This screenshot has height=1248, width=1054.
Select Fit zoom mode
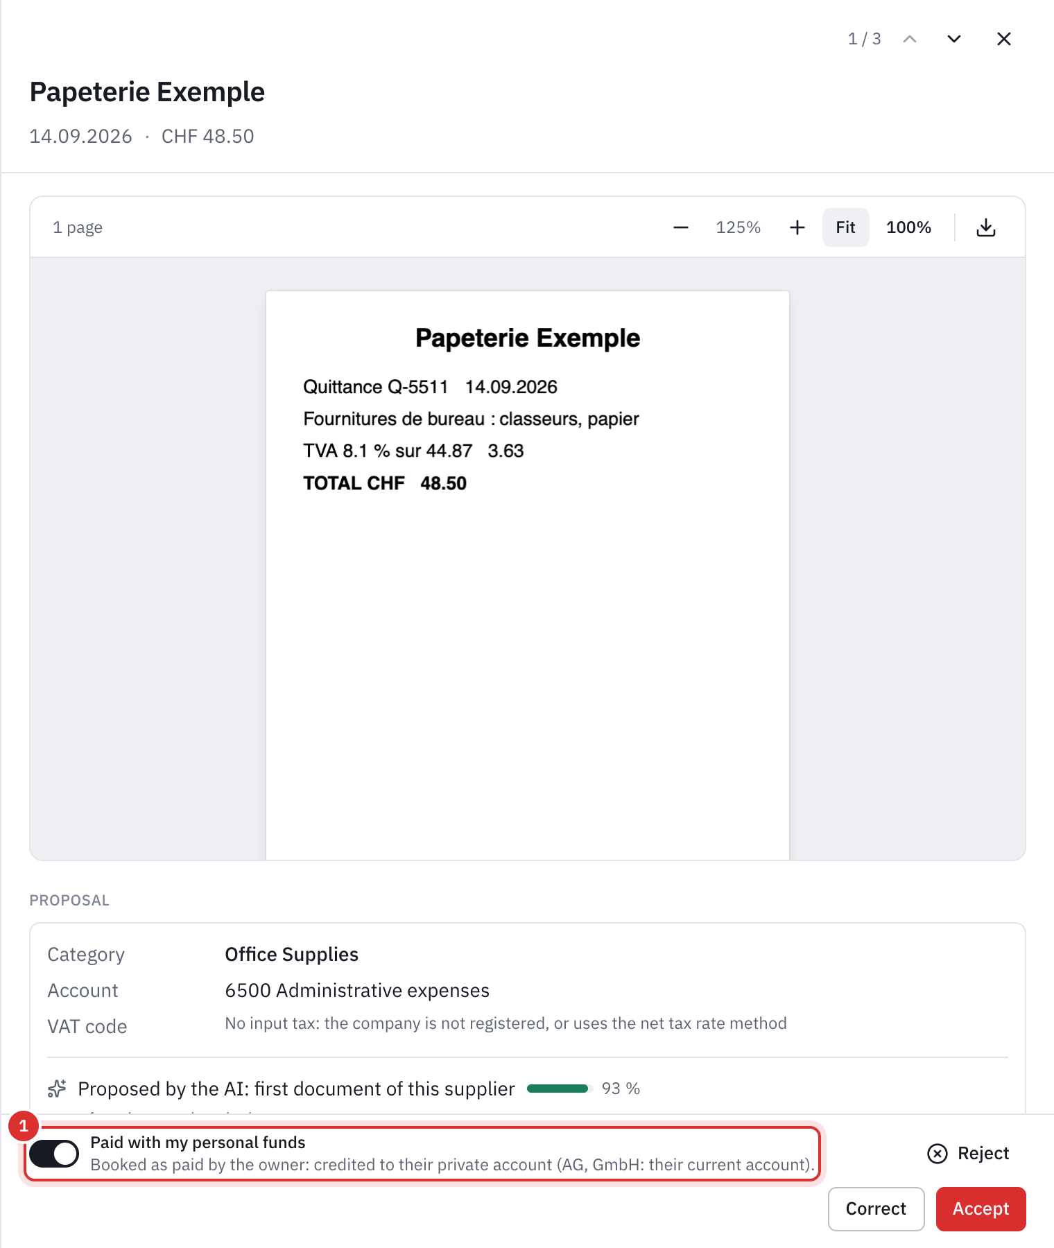pyautogui.click(x=845, y=227)
